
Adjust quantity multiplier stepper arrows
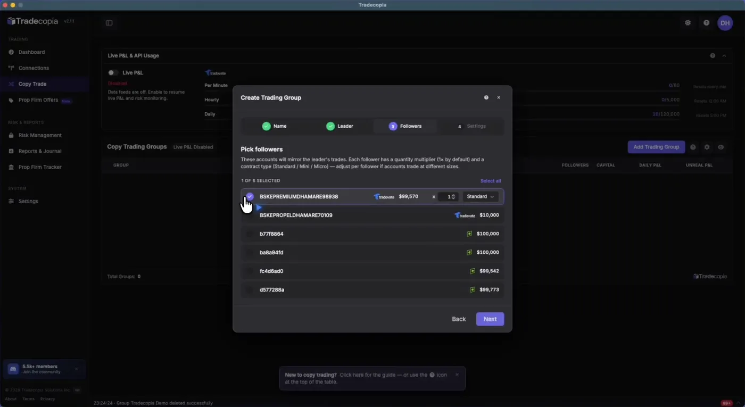[x=453, y=196]
